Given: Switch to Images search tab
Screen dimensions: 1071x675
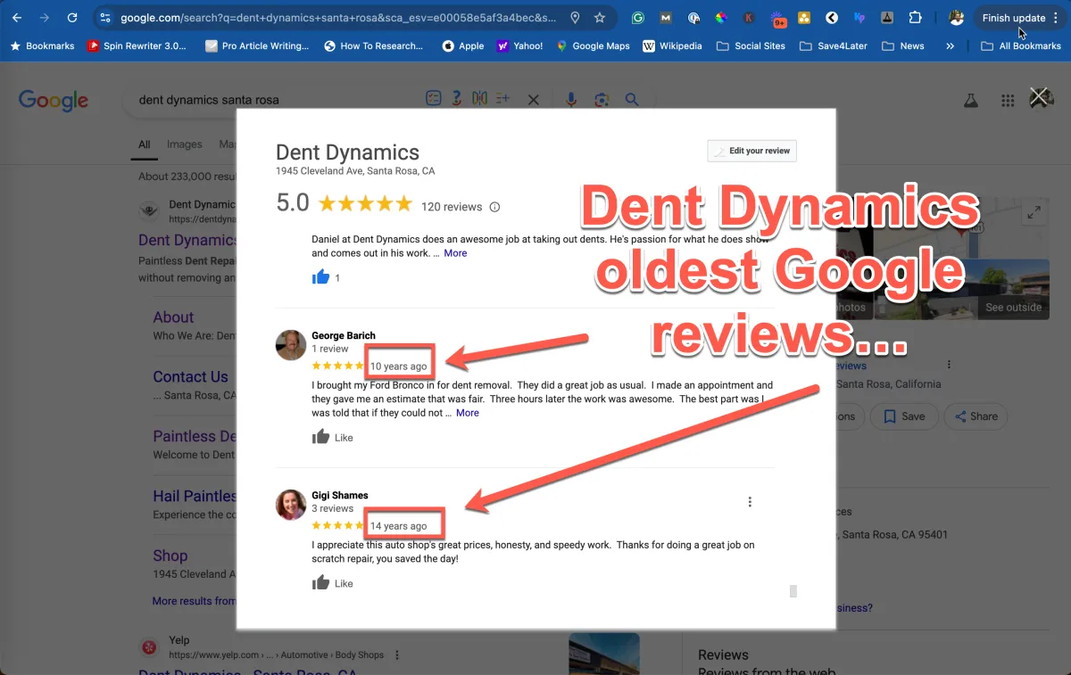Looking at the screenshot, I should click(x=185, y=144).
